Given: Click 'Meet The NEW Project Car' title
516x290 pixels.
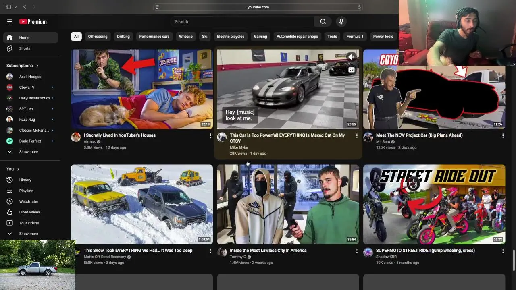Looking at the screenshot, I should point(419,135).
